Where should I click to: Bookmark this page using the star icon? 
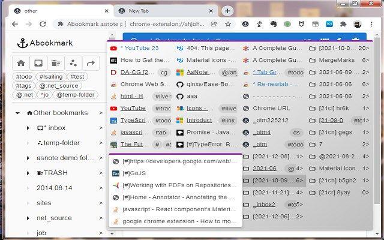pos(228,24)
